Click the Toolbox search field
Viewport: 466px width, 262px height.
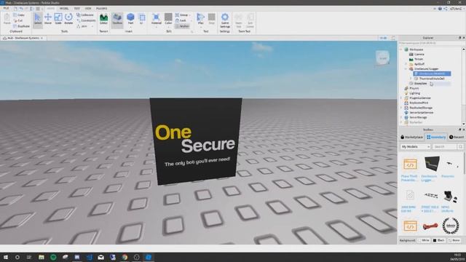pyautogui.click(x=445, y=147)
